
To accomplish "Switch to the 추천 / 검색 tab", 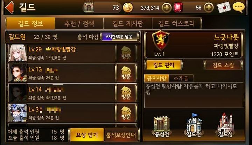I will point(79,23).
